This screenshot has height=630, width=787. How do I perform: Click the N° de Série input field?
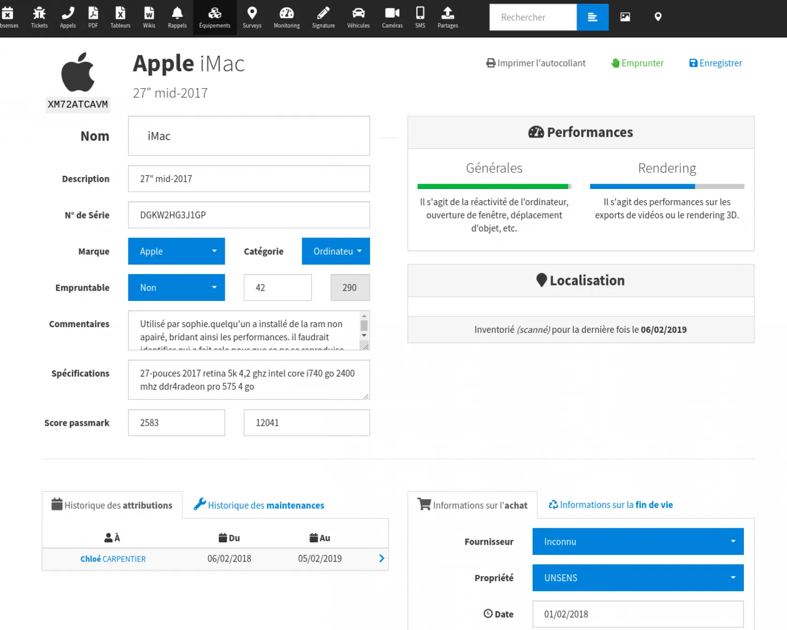coord(249,215)
